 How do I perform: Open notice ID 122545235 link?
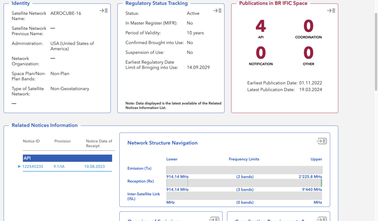click(33, 166)
